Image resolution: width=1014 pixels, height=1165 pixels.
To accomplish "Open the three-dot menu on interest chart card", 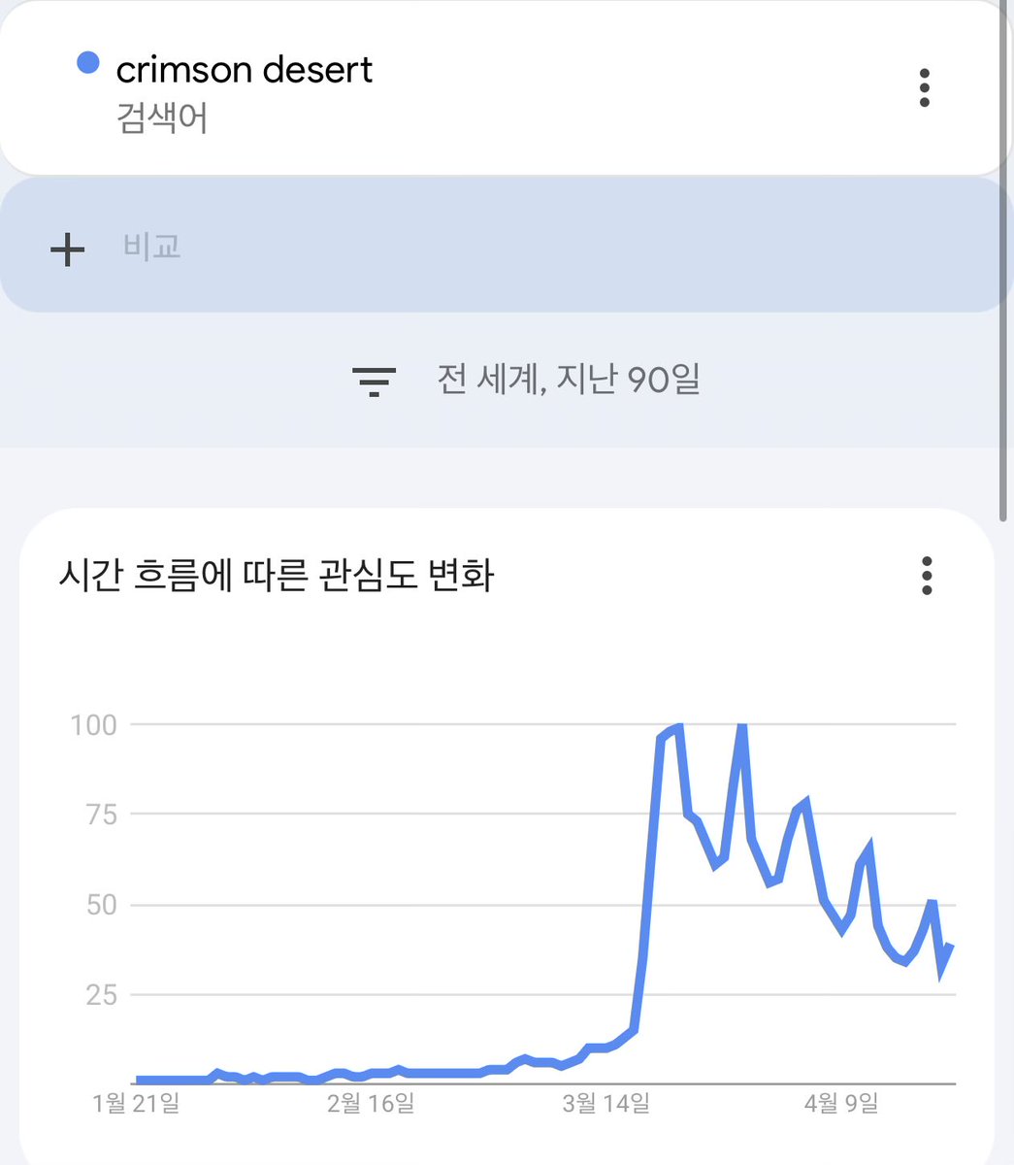I will (x=927, y=576).
